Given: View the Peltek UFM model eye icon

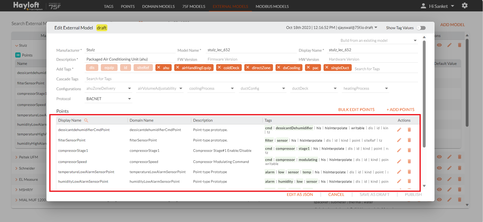Looking at the screenshot, I should pos(439,157).
